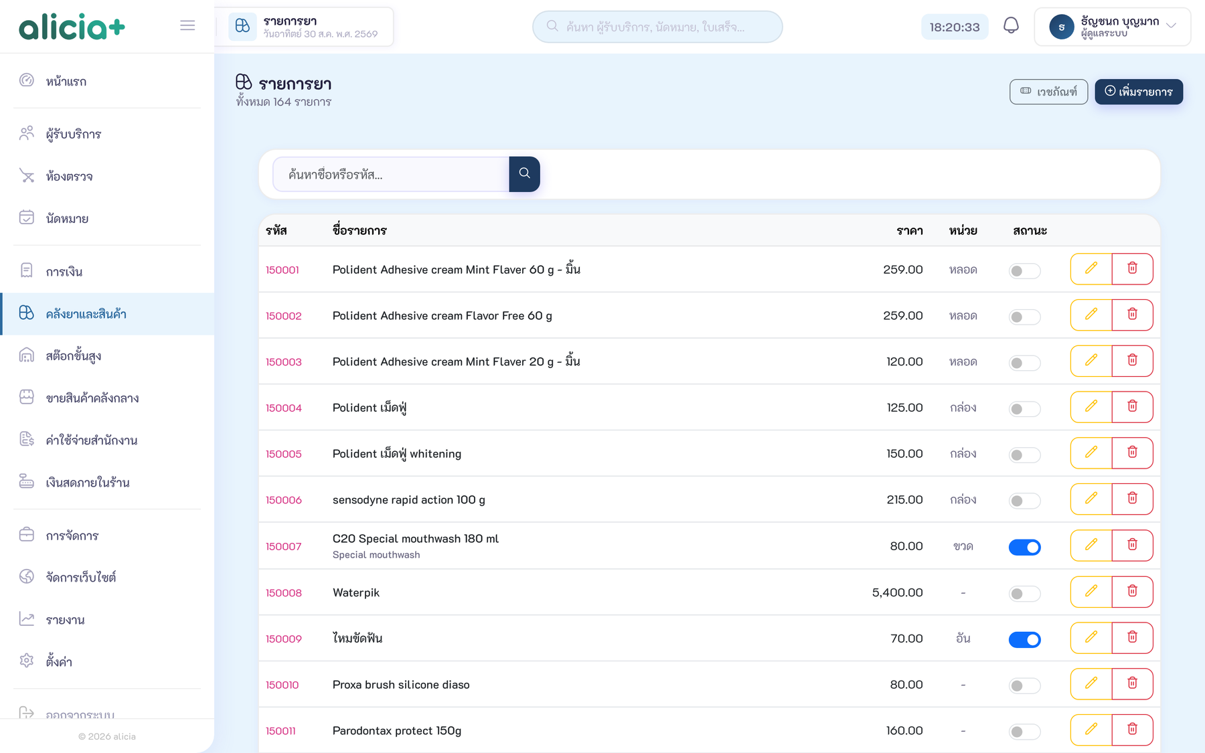This screenshot has width=1205, height=753.
Task: Enable status toggle for item 150003
Action: click(1024, 363)
